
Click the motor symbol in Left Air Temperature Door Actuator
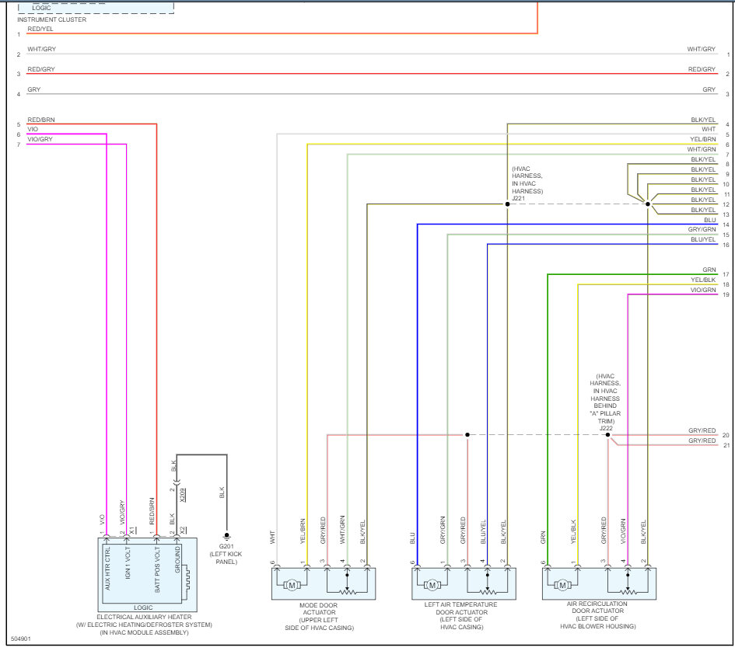coord(432,585)
